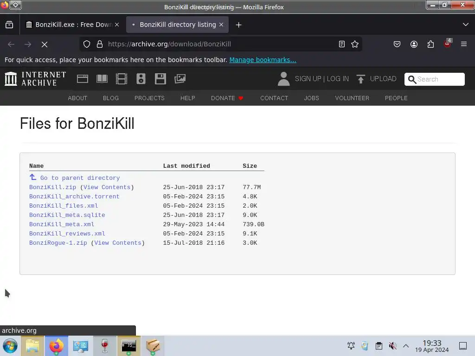Show tracking protection shield info
The height and width of the screenshot is (356, 475).
coord(87,44)
